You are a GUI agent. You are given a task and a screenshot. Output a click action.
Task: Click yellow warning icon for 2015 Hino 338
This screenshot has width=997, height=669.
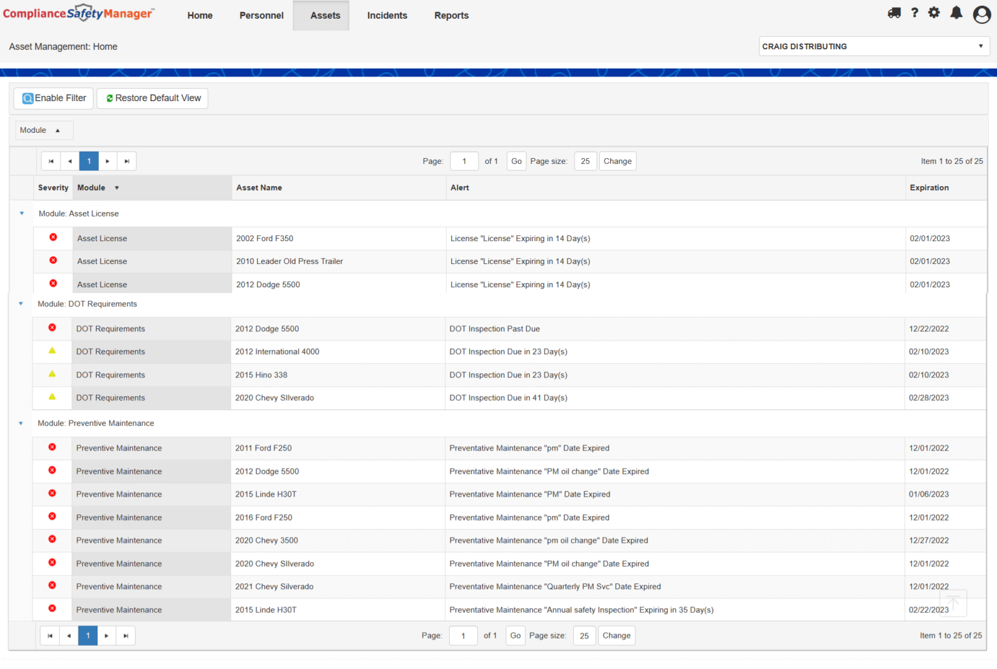pyautogui.click(x=53, y=374)
